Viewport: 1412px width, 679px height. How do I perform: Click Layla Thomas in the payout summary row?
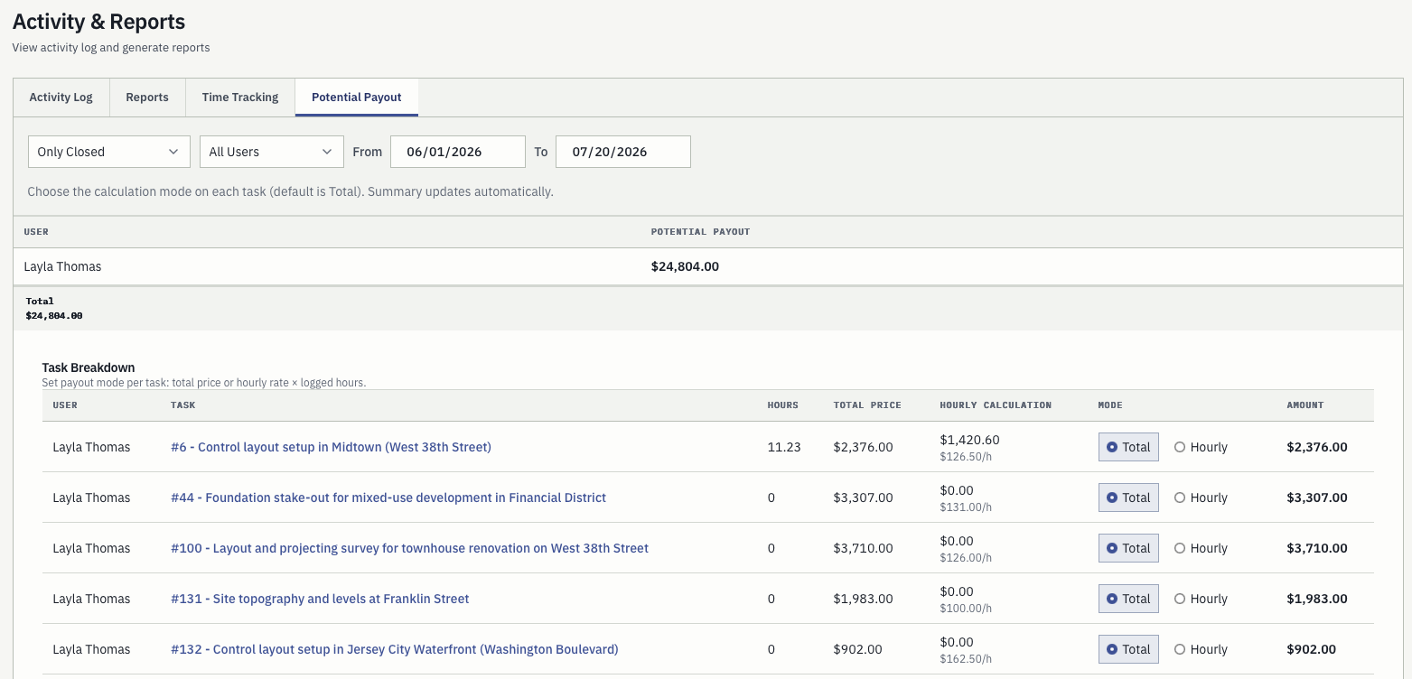coord(62,266)
